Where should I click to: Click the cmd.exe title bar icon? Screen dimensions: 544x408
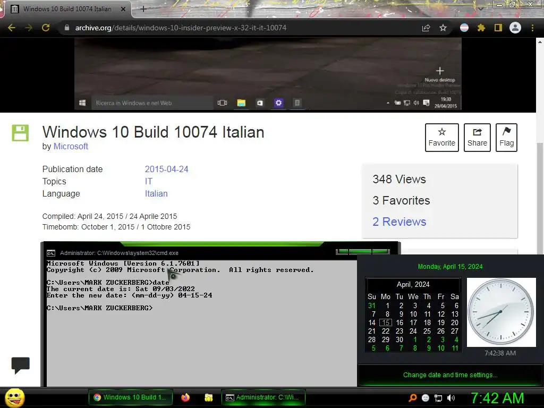coord(51,253)
